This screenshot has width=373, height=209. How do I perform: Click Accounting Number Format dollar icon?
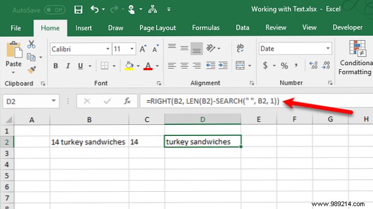click(265, 65)
